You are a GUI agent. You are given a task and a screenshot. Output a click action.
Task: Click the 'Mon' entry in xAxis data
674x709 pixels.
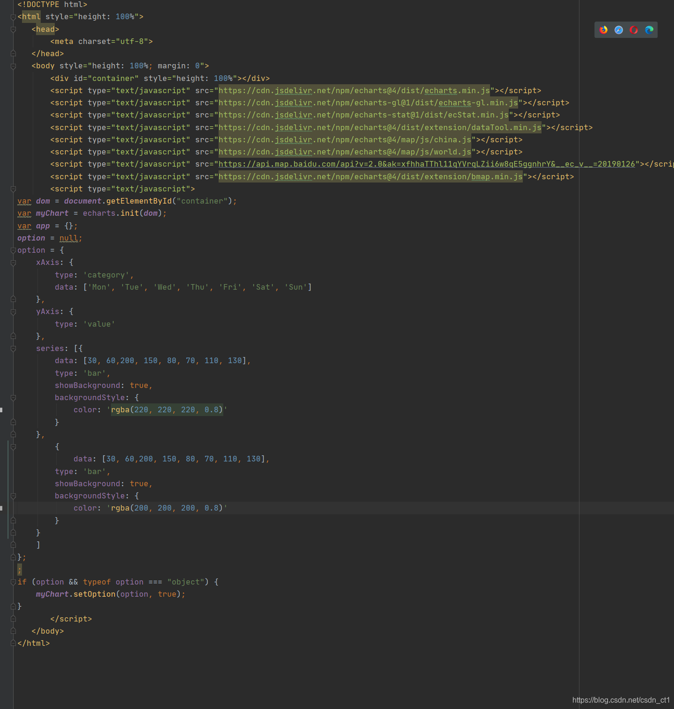coord(99,287)
